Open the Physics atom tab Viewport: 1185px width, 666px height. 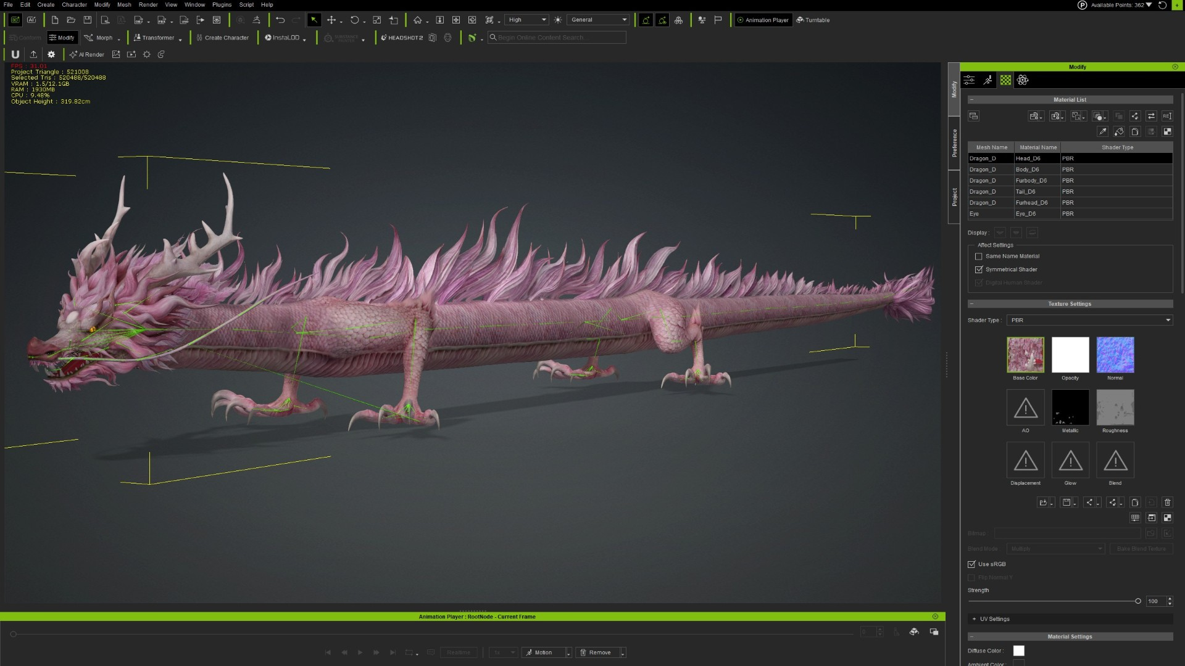1023,80
